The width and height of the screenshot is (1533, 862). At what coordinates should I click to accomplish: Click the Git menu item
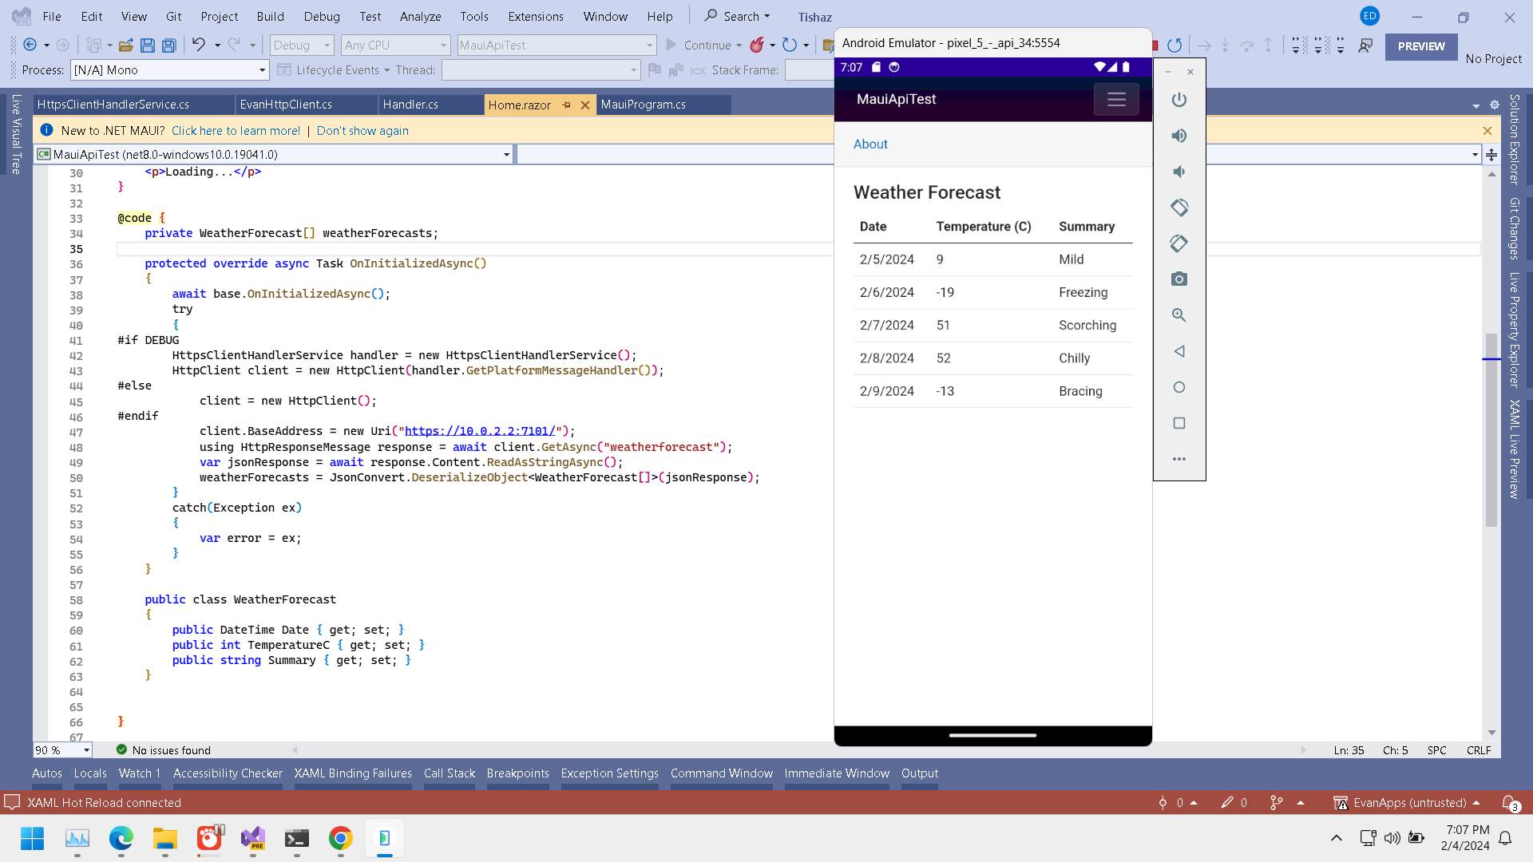[x=175, y=16]
